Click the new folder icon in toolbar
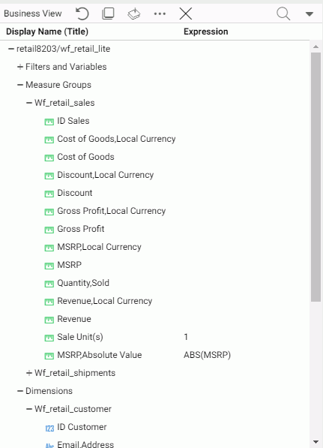 pos(134,14)
